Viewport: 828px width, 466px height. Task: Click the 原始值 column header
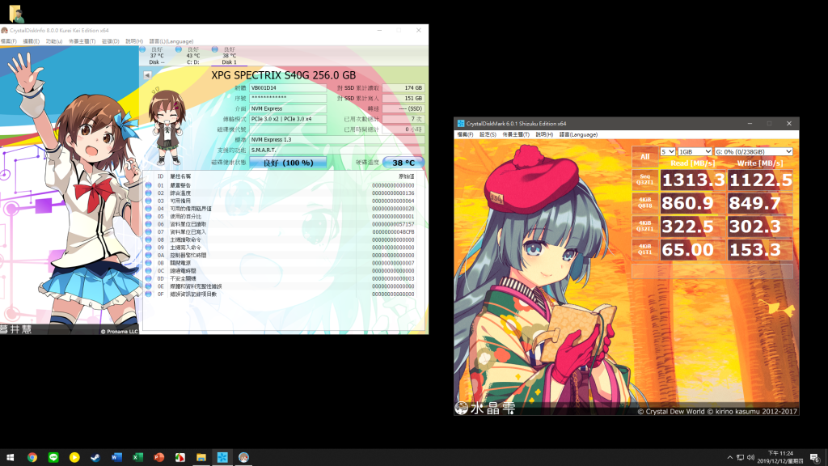[x=406, y=176]
